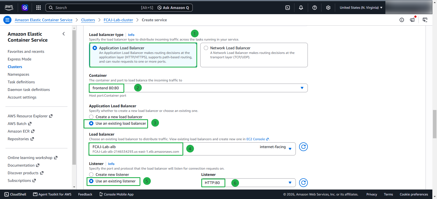The height and width of the screenshot is (199, 437).
Task: Open Namespaces in side navigation
Action: pyautogui.click(x=18, y=74)
